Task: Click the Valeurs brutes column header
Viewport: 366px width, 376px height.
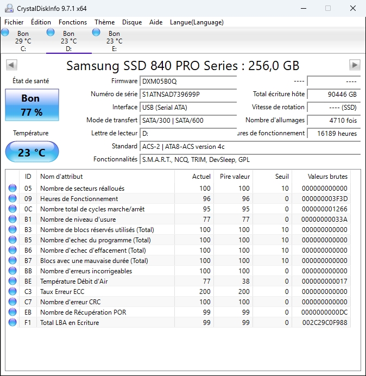Action: point(327,177)
